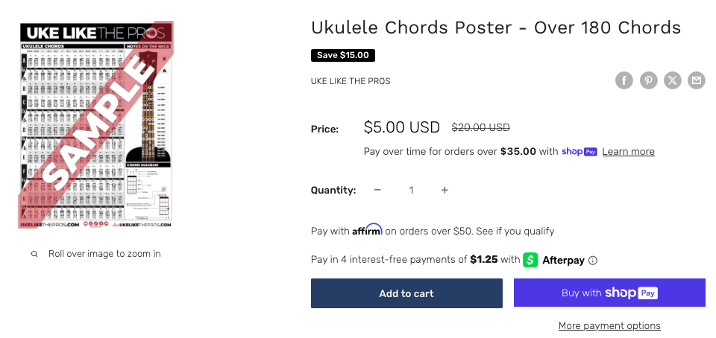The height and width of the screenshot is (338, 716).
Task: Open More payment options
Action: coord(609,326)
